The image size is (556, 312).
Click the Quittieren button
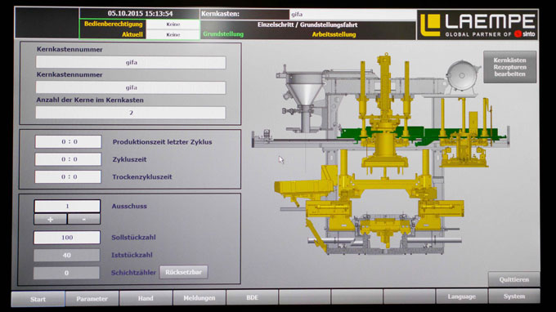(514, 279)
